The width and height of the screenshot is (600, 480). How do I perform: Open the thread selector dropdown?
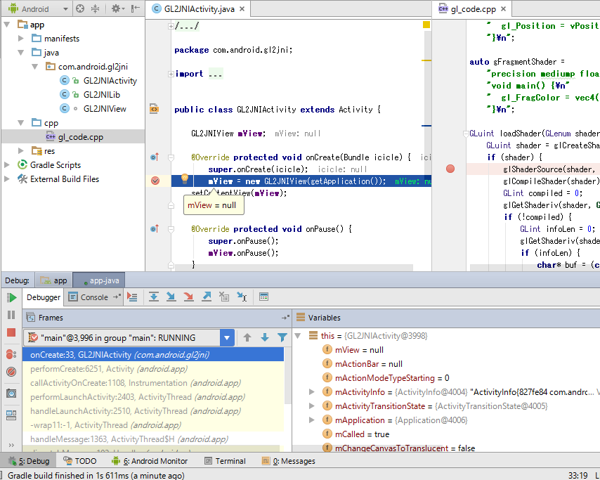(x=227, y=337)
